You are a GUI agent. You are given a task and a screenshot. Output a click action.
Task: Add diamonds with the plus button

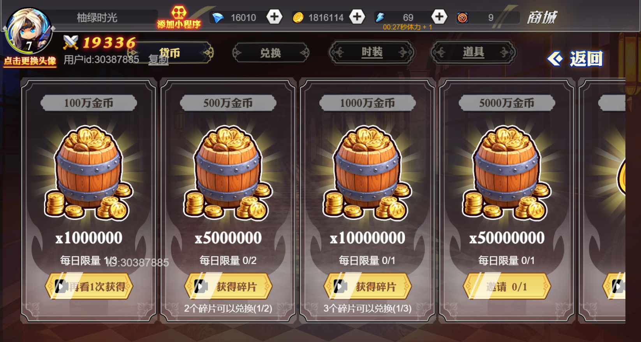pyautogui.click(x=275, y=17)
